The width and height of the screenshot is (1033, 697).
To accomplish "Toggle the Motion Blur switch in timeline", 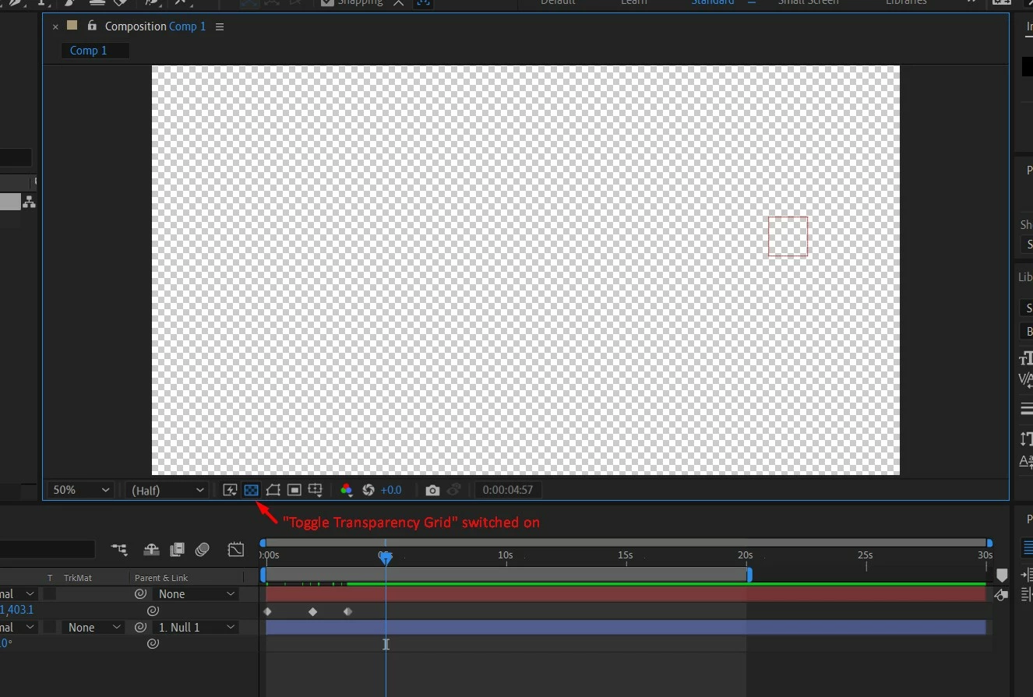I will 203,550.
